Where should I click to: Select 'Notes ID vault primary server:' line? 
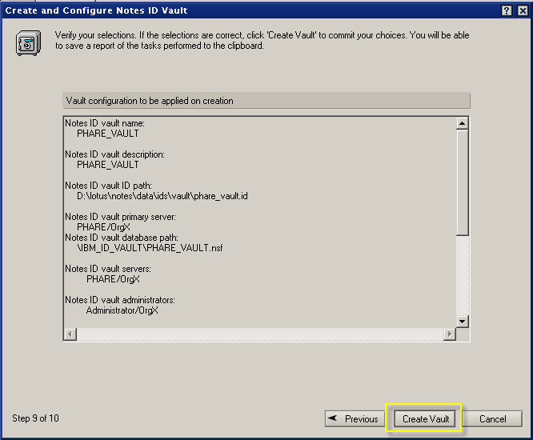pyautogui.click(x=120, y=217)
